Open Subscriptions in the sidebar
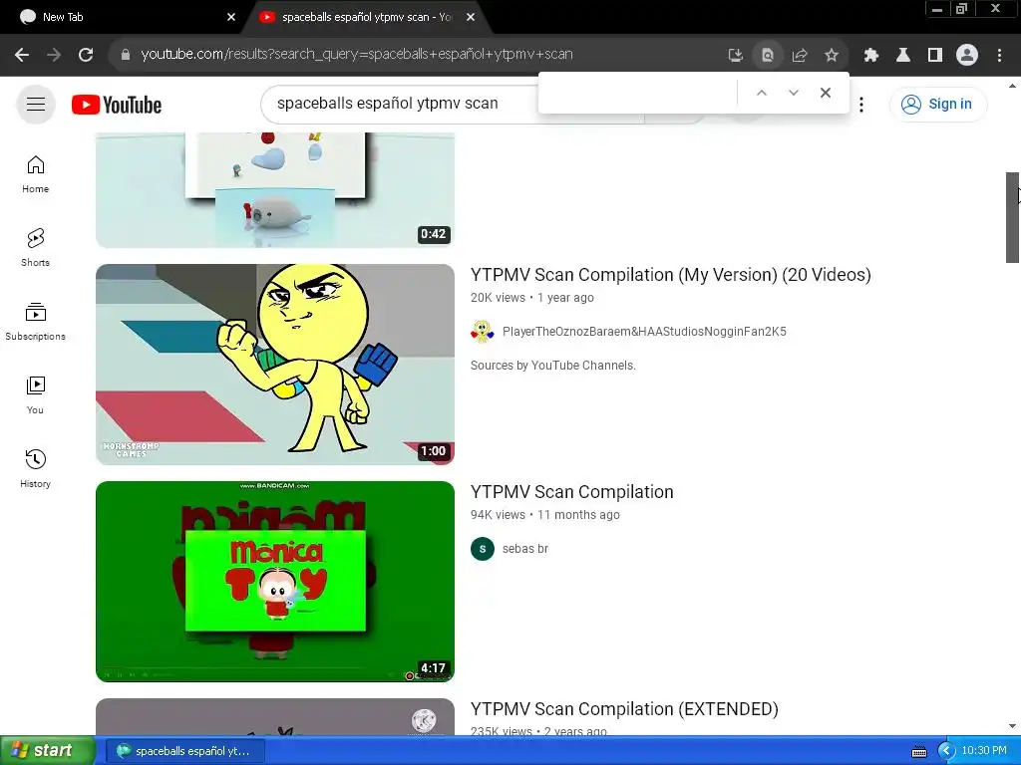 point(35,322)
